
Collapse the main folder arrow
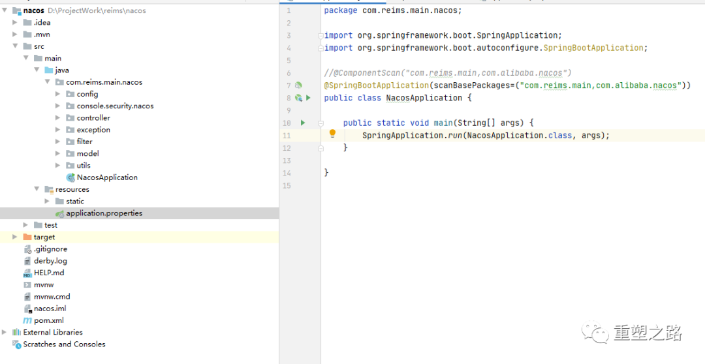point(25,59)
